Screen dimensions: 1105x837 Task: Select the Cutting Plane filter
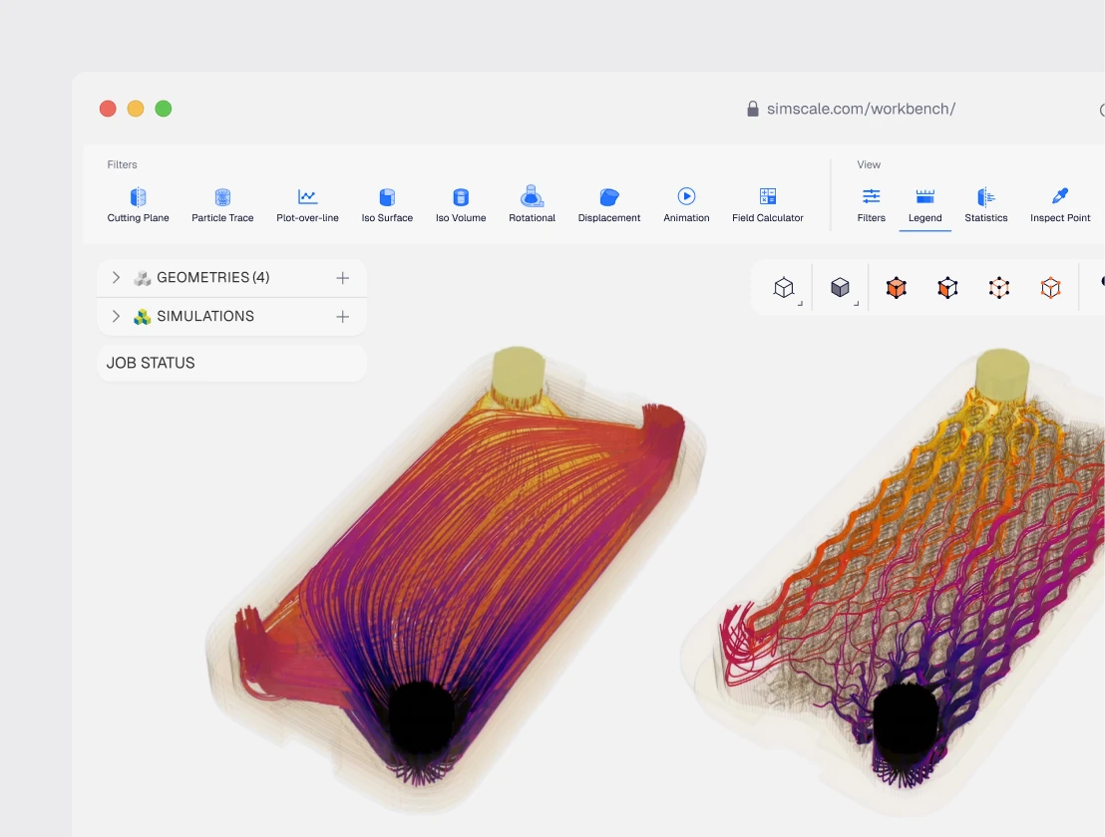[x=138, y=205]
